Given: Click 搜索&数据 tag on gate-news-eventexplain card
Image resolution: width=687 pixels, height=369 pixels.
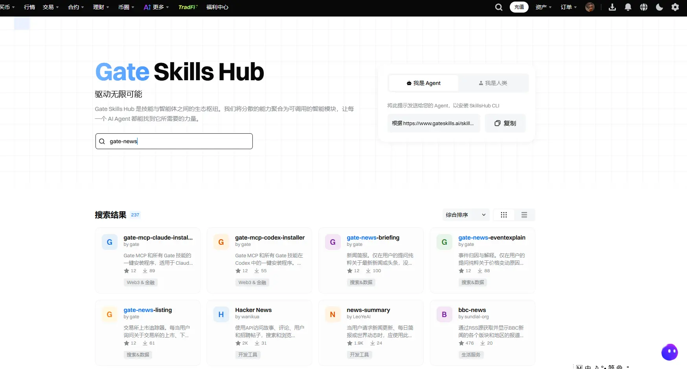Looking at the screenshot, I should tap(473, 282).
